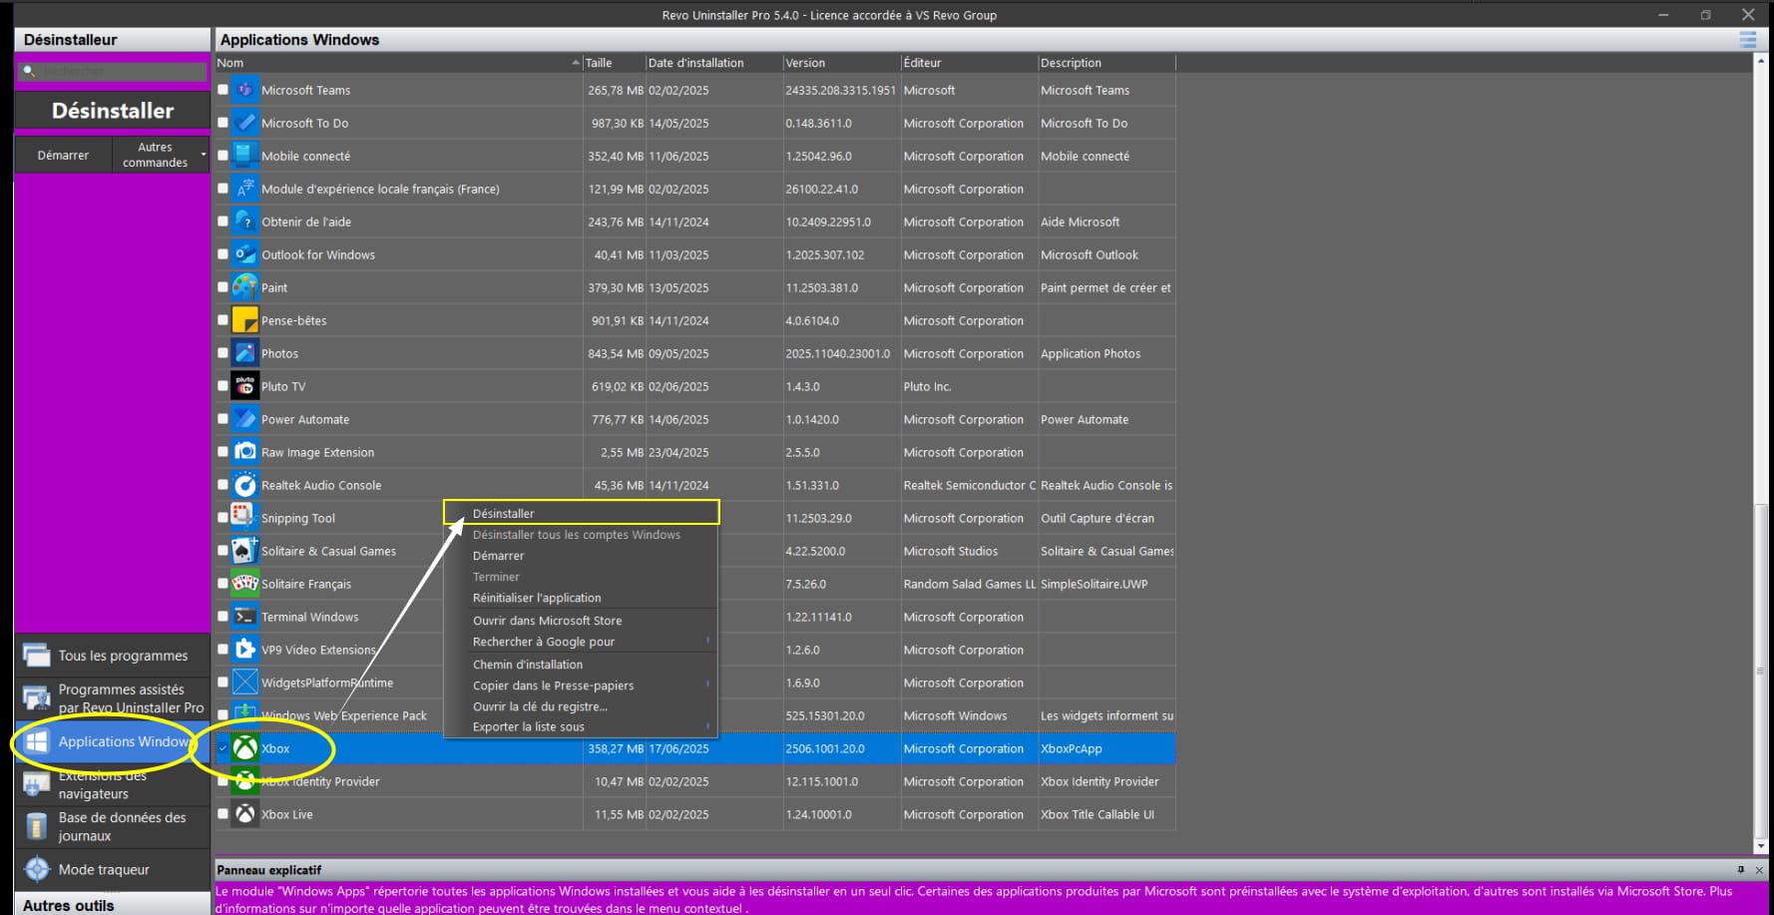
Task: Click the Pluto TV icon
Action: pos(244,386)
